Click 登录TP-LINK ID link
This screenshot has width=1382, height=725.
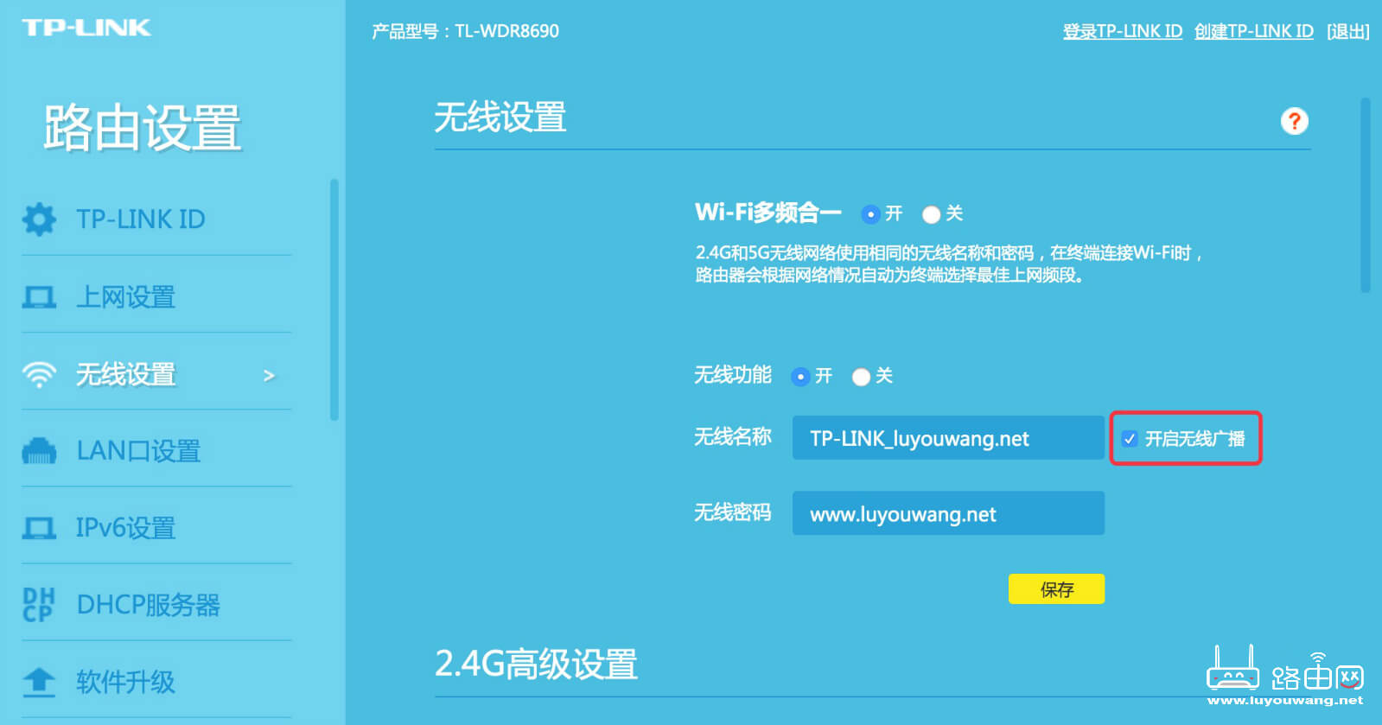coord(1123,31)
